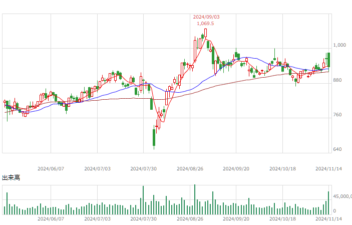Click the 640 price axis label
352x225 pixels.
[337, 149]
